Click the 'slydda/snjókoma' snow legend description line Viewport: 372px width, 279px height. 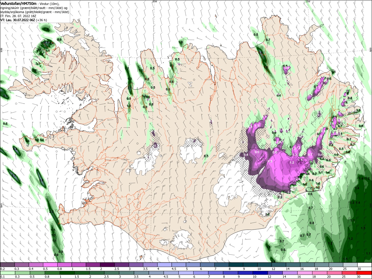pyautogui.click(x=35, y=12)
